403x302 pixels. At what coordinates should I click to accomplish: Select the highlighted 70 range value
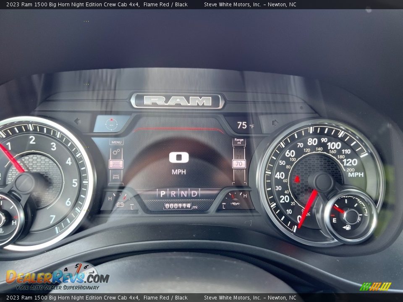(239, 164)
